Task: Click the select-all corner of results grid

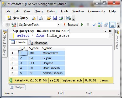Action: (14, 48)
